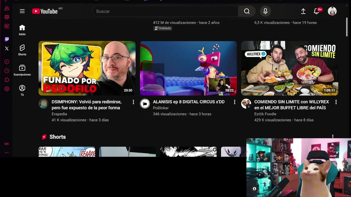
Task: Open the first manga Short thumbnail
Action: pos(67,152)
